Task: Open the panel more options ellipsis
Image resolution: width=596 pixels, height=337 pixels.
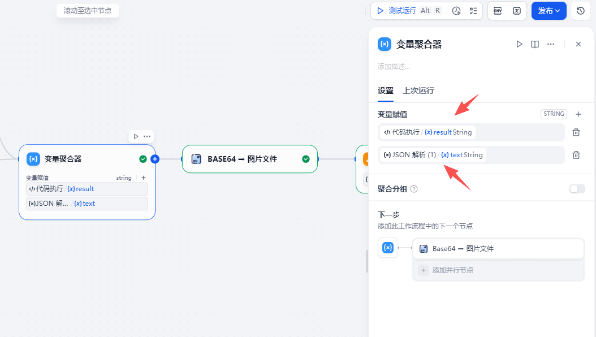Action: pos(551,45)
